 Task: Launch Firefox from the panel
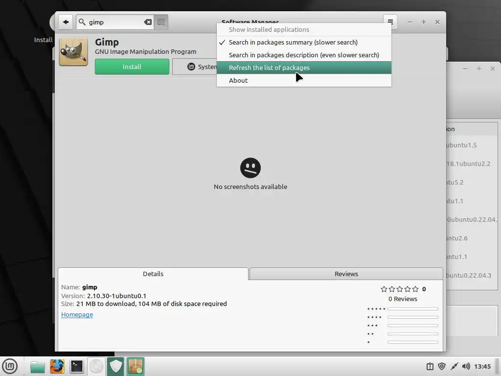pyautogui.click(x=57, y=366)
